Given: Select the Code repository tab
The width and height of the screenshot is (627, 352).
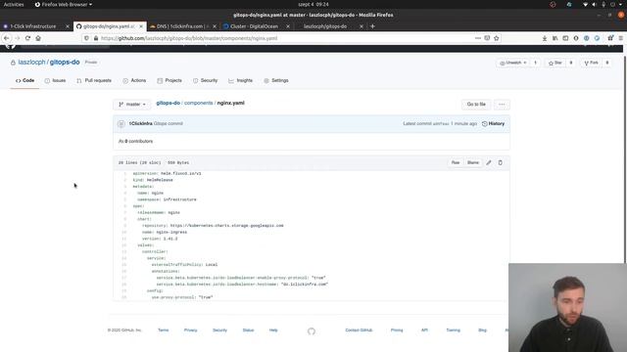Looking at the screenshot, I should (24, 80).
